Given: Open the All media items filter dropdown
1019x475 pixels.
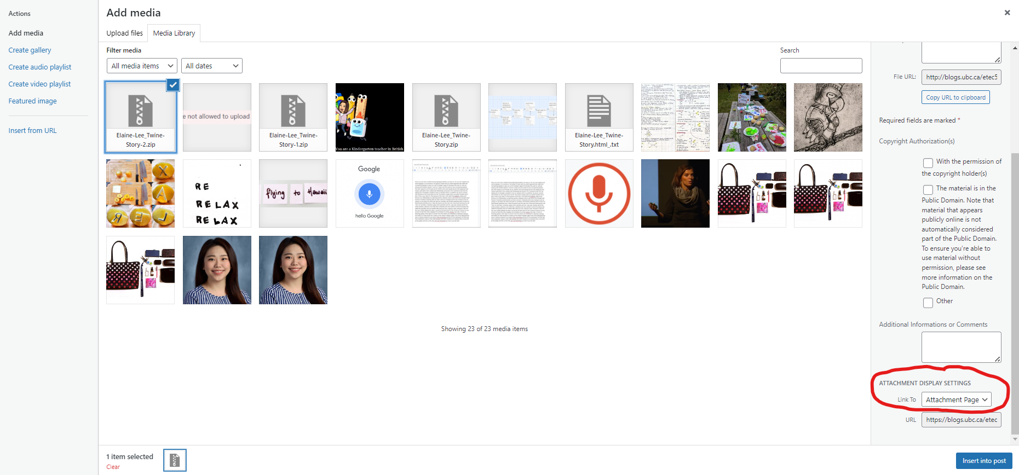Looking at the screenshot, I should tap(142, 66).
